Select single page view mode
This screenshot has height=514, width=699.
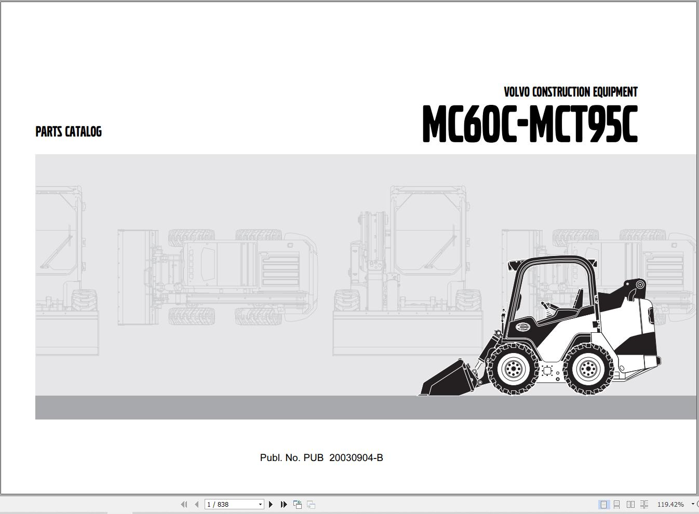pyautogui.click(x=604, y=504)
